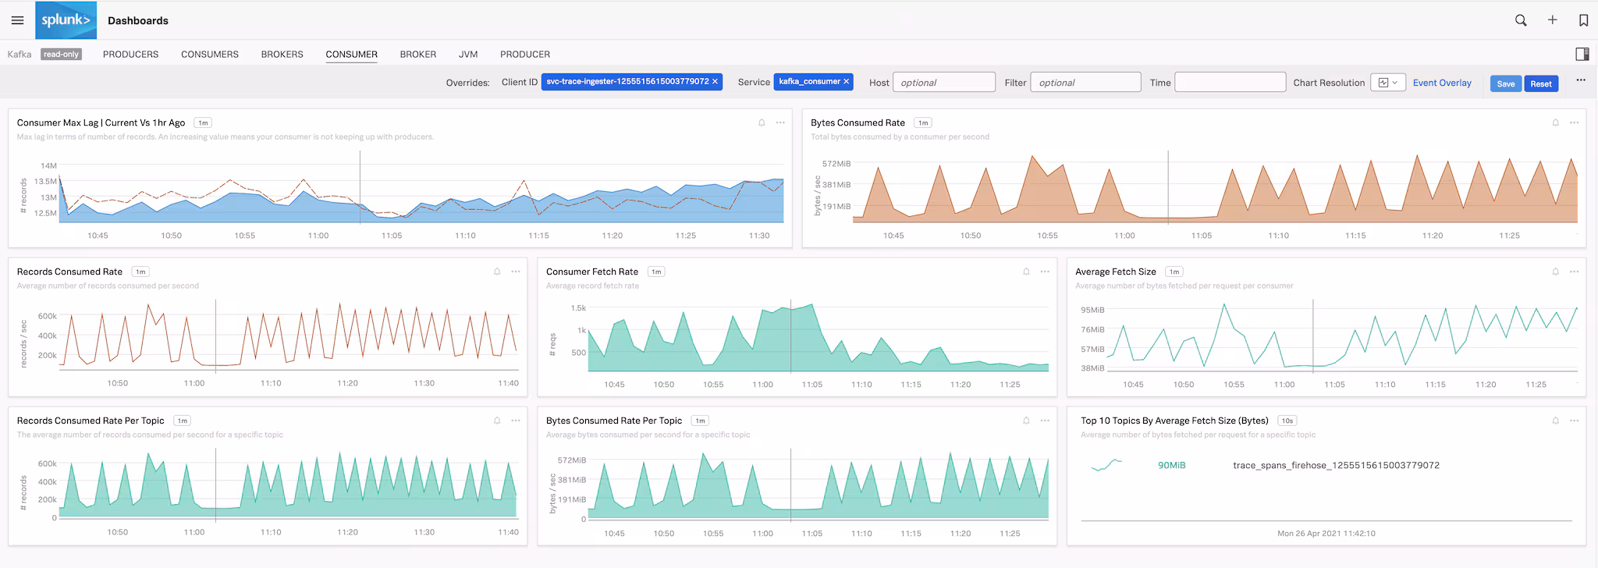The width and height of the screenshot is (1598, 568).
Task: Open the dashboard actions ellipsis menu
Action: tap(1580, 80)
